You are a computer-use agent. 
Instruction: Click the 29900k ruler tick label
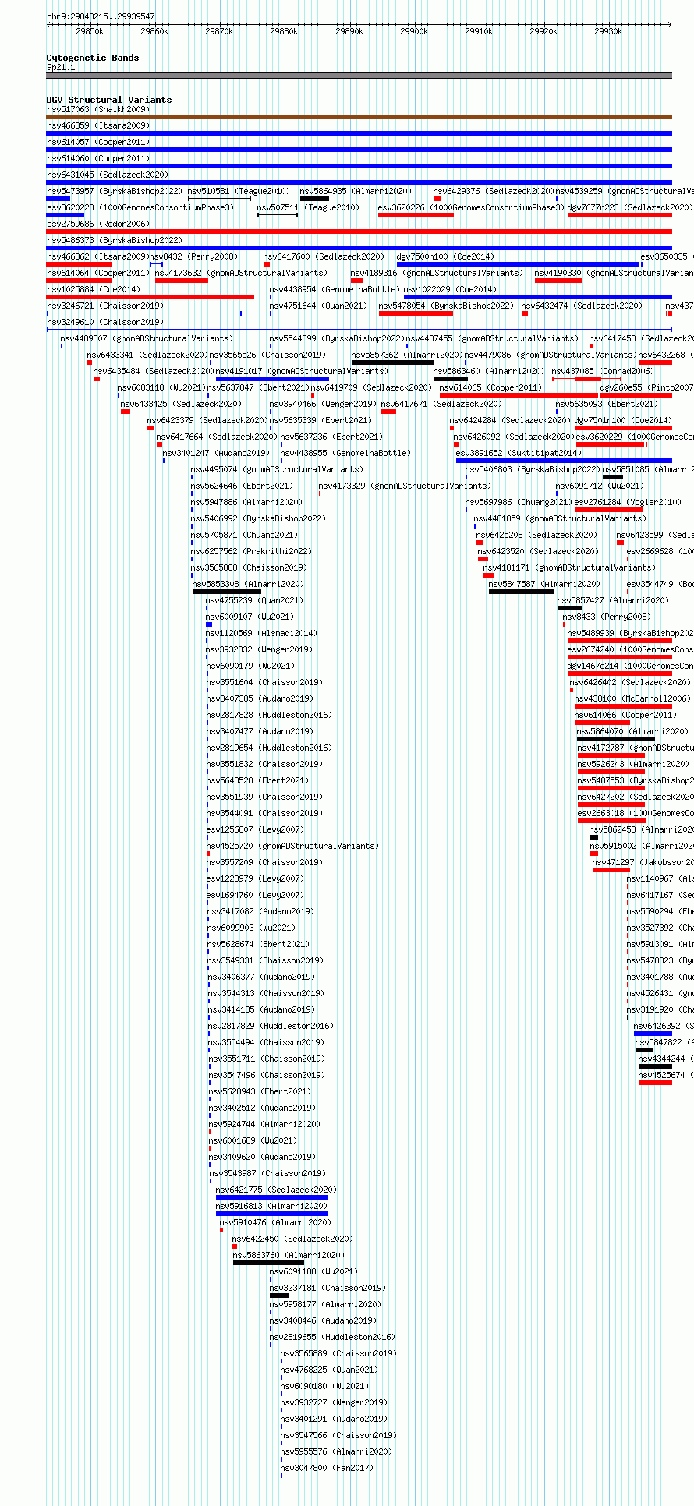(414, 31)
